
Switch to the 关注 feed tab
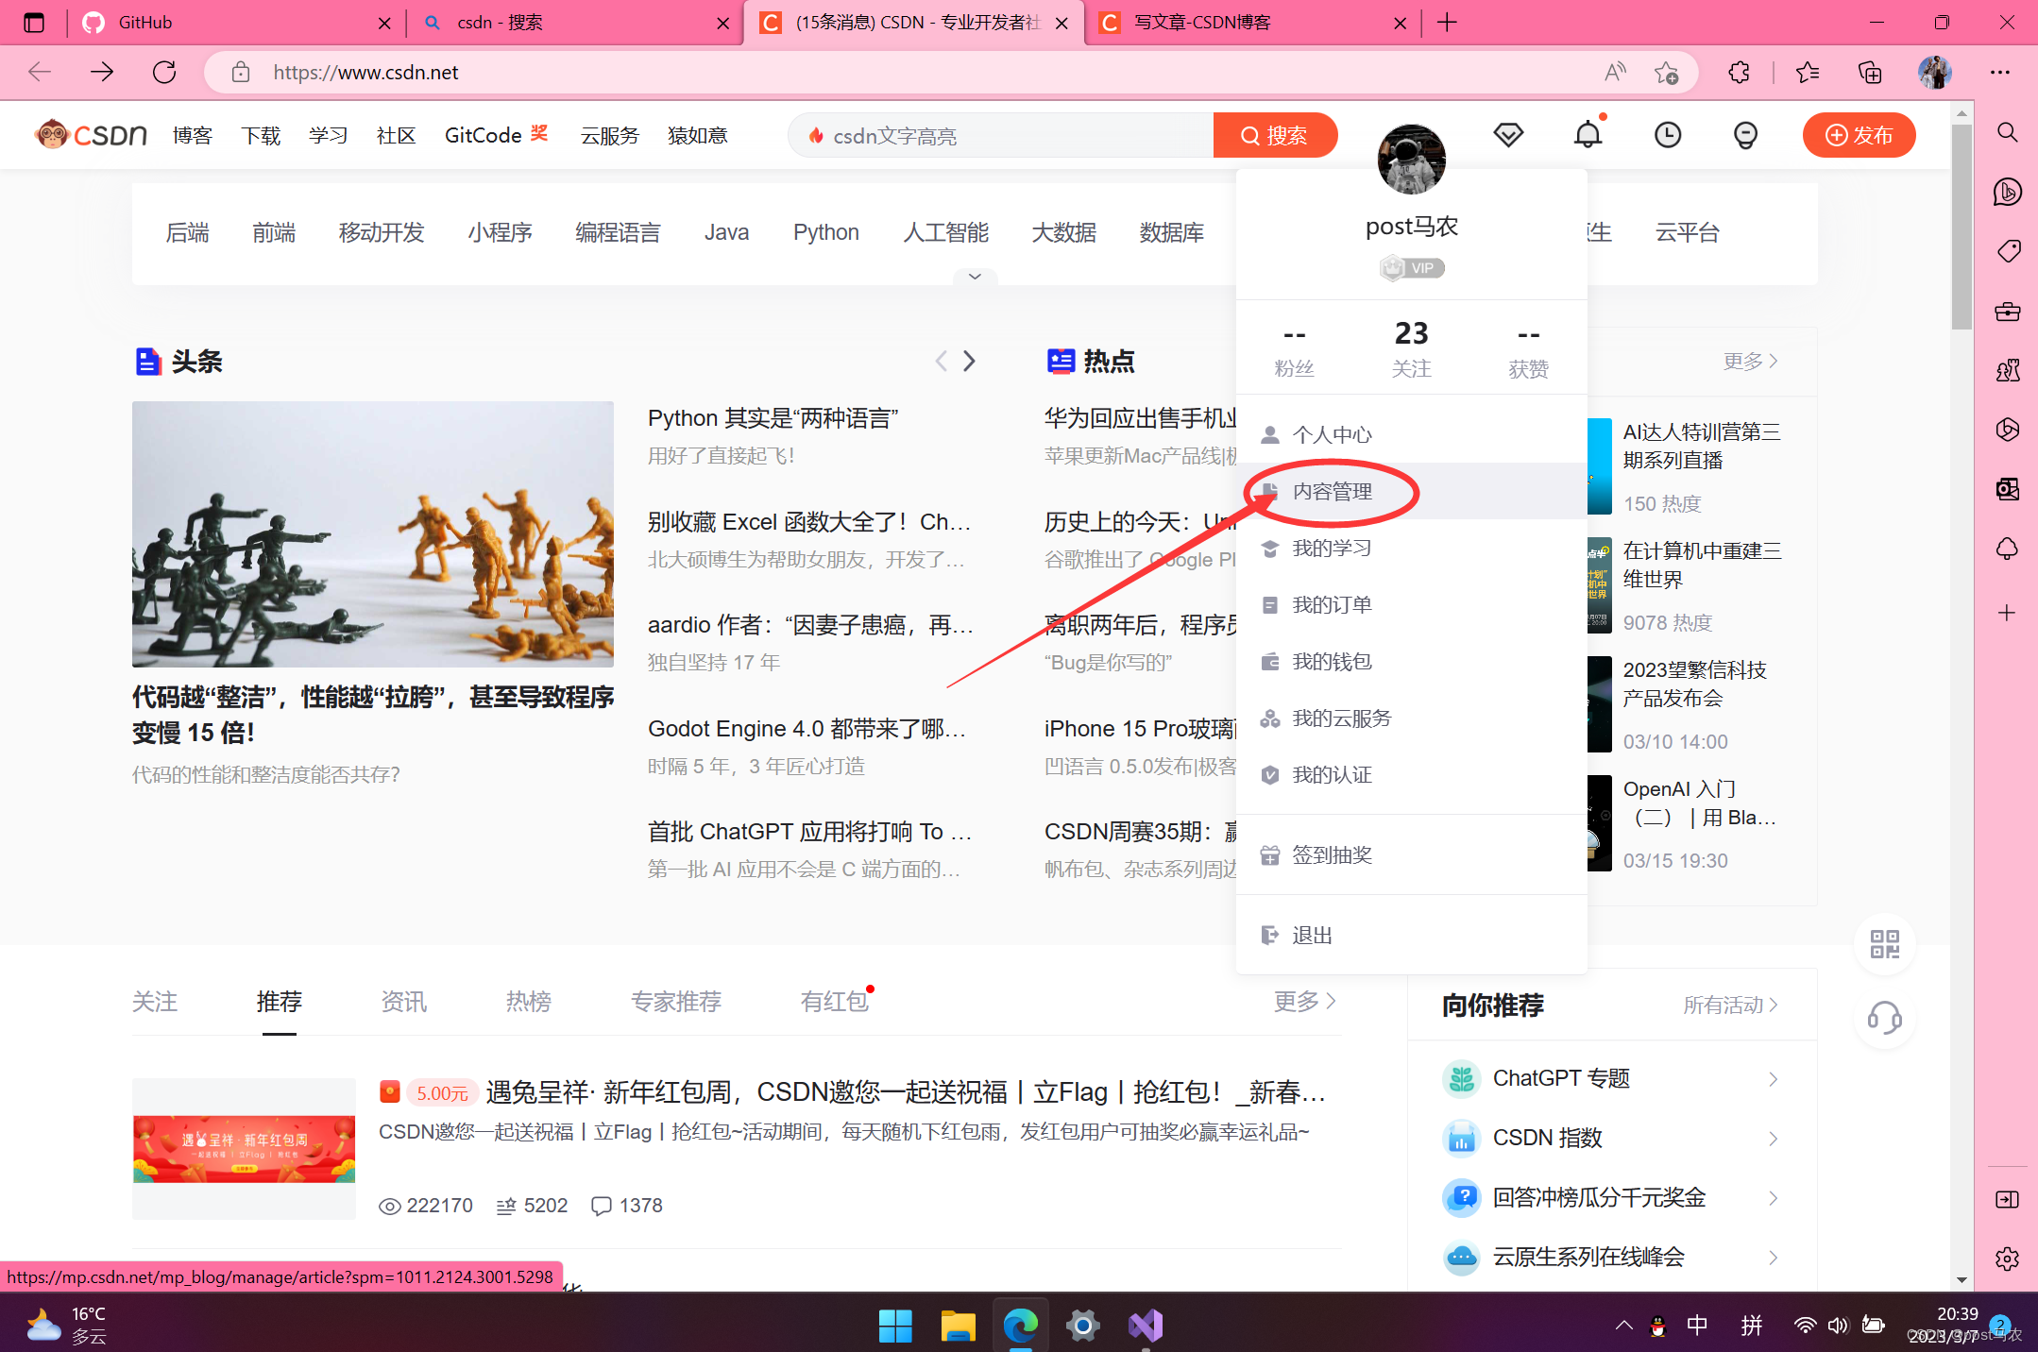click(155, 1001)
